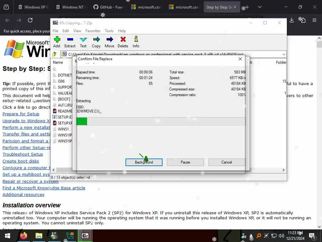The image size is (322, 242).
Task: Open Firefox from the taskbar
Action: point(24,236)
